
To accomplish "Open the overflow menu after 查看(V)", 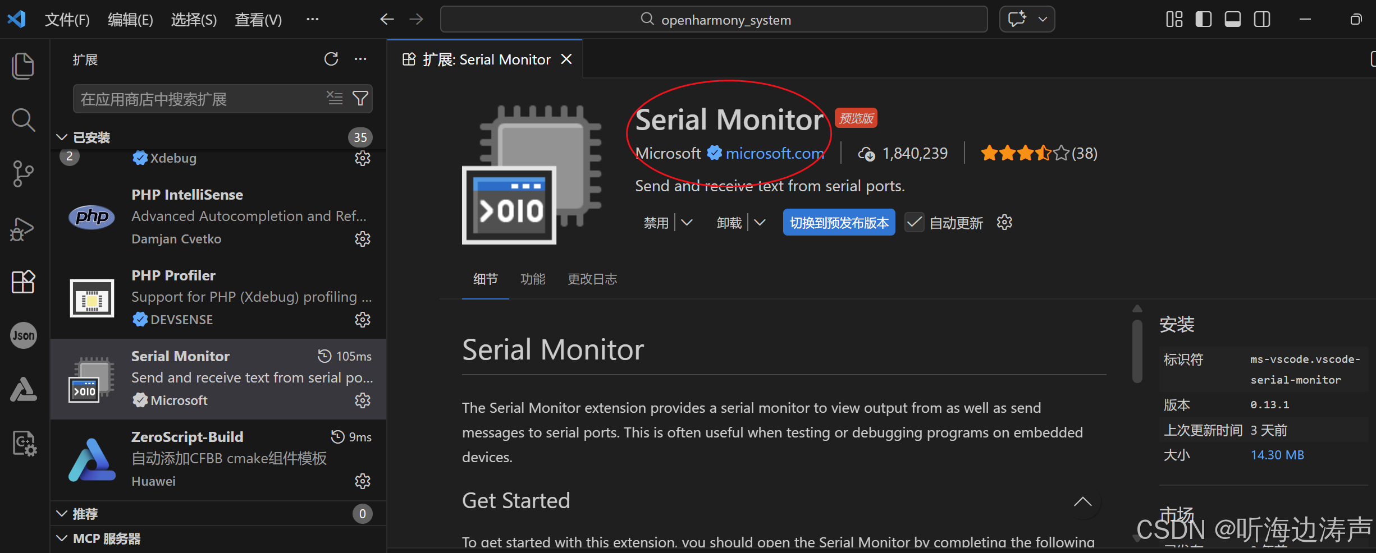I will [x=313, y=20].
